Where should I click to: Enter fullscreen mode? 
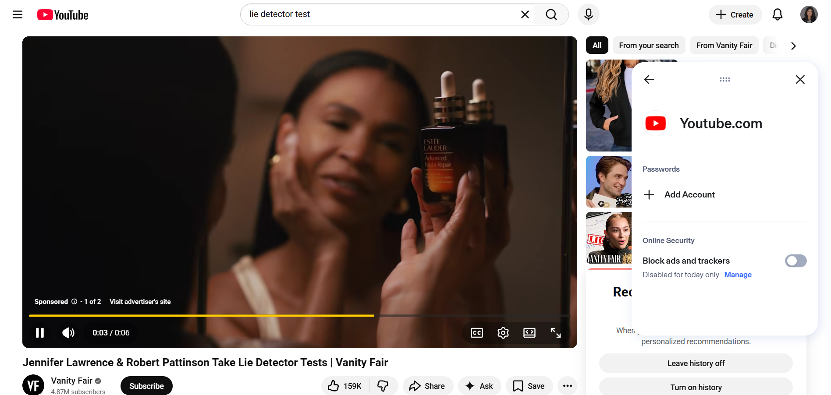555,333
